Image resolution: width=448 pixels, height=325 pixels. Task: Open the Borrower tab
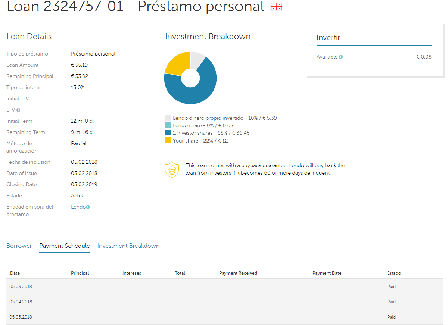tap(19, 246)
